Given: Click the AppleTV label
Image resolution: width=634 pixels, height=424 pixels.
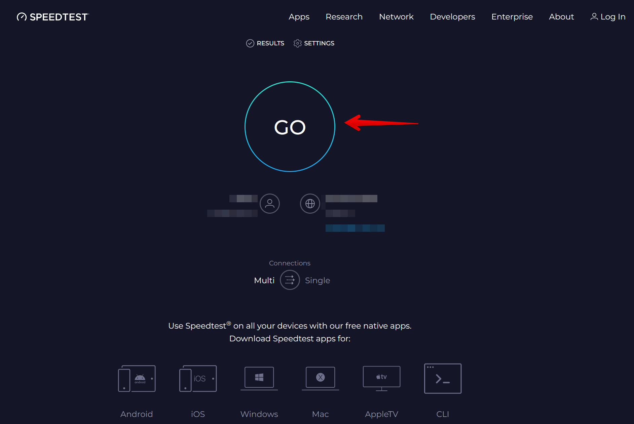Looking at the screenshot, I should coord(382,414).
